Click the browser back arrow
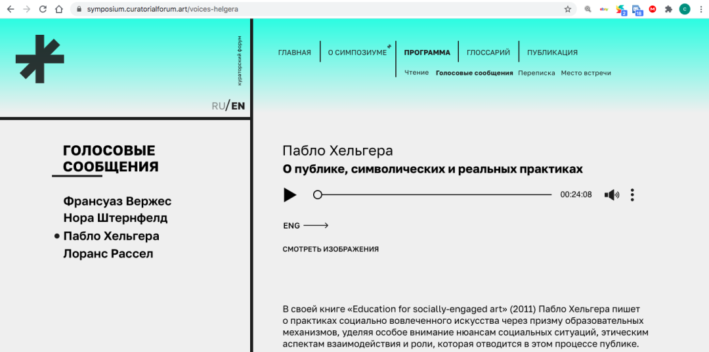 pyautogui.click(x=10, y=9)
